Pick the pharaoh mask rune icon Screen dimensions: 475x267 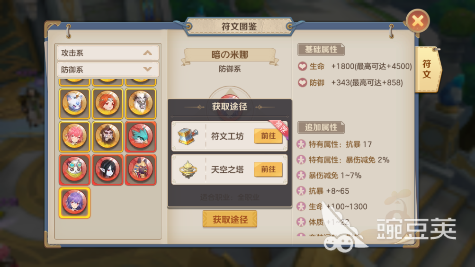pyautogui.click(x=141, y=169)
